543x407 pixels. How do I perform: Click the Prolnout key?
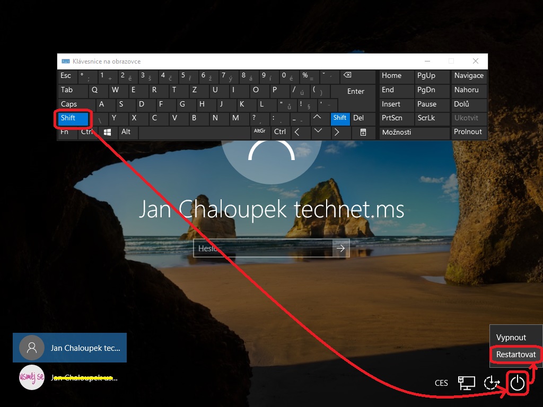469,132
